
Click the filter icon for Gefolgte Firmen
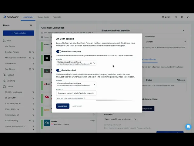tap(33, 52)
